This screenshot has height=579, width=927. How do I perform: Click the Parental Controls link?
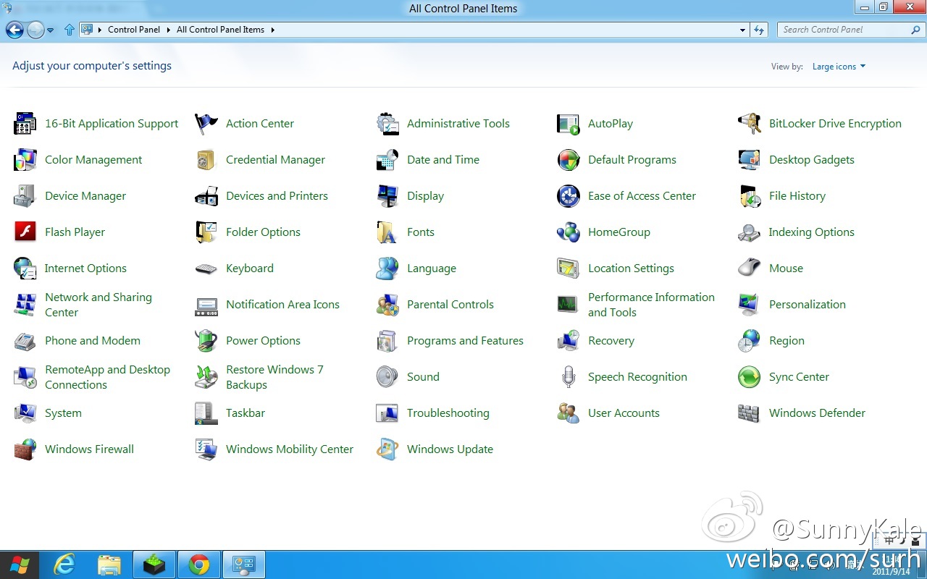point(450,305)
